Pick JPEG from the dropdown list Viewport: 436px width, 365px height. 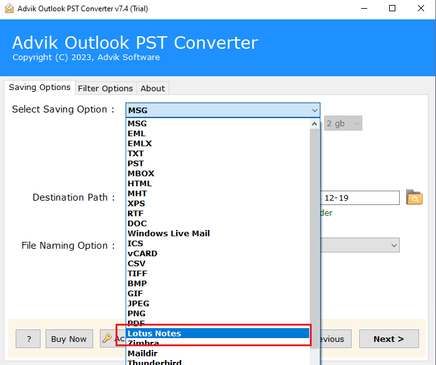tap(218, 304)
